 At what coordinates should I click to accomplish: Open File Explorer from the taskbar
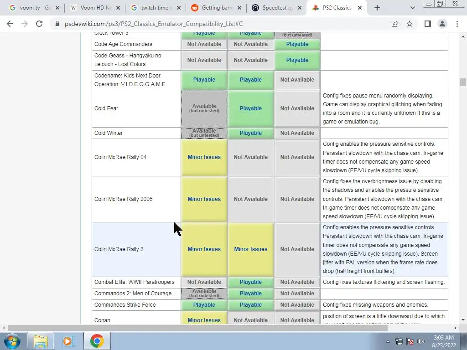41,341
